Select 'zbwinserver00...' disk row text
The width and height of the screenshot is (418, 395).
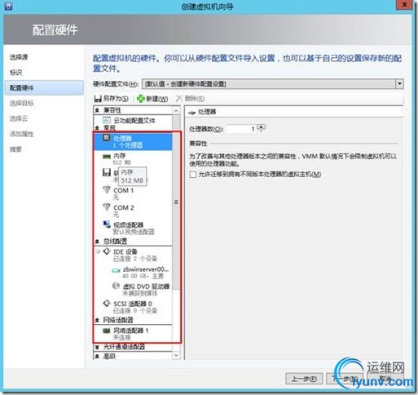point(146,269)
